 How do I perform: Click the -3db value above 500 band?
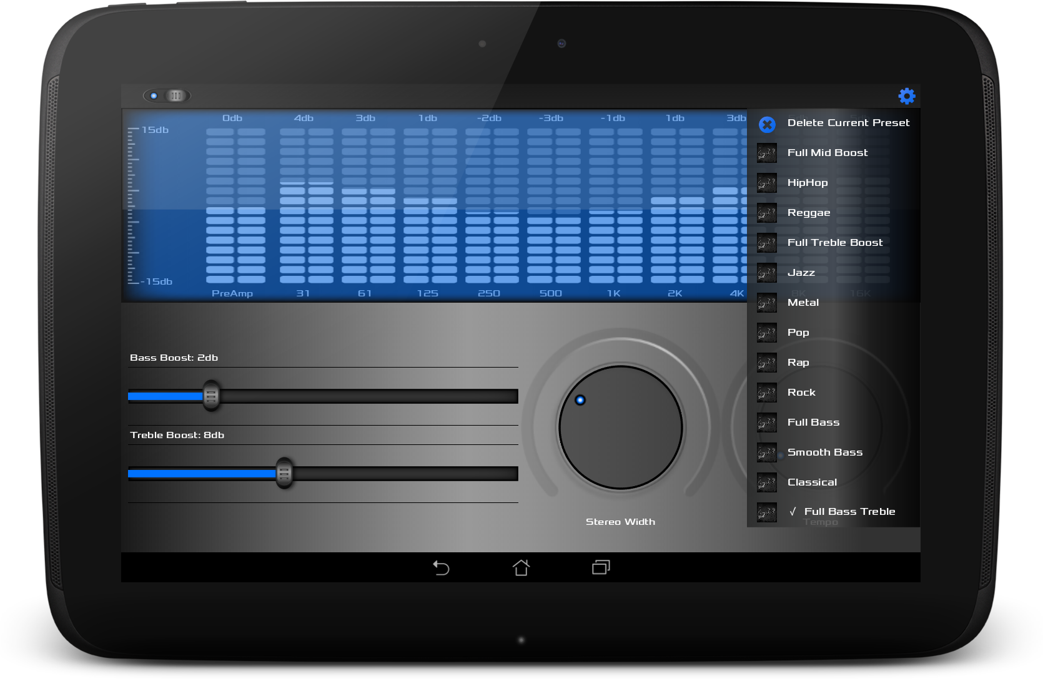551,118
